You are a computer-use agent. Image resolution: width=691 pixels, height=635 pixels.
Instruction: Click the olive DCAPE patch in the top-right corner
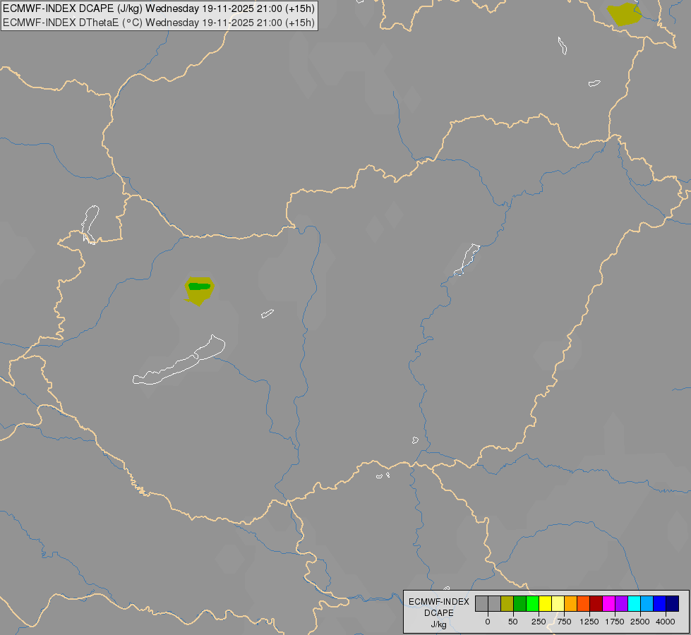point(624,14)
